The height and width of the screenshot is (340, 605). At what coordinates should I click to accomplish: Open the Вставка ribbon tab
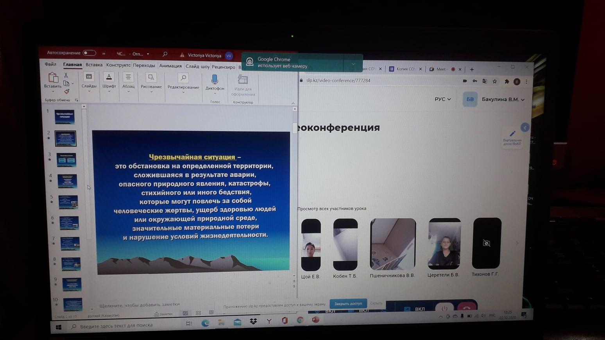point(94,65)
